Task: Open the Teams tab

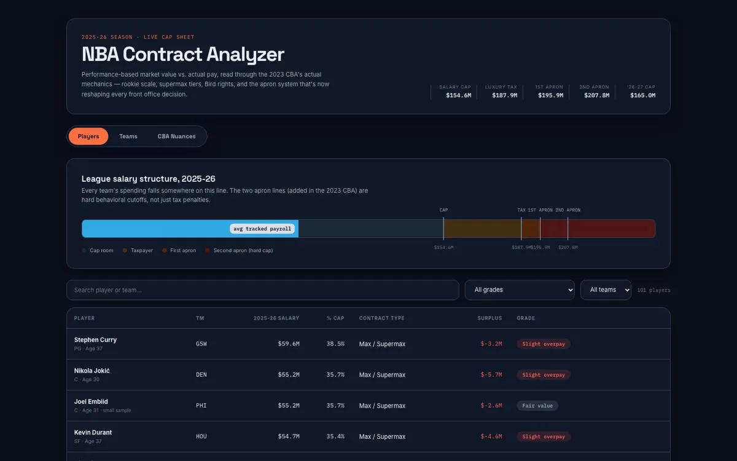Action: [128, 136]
